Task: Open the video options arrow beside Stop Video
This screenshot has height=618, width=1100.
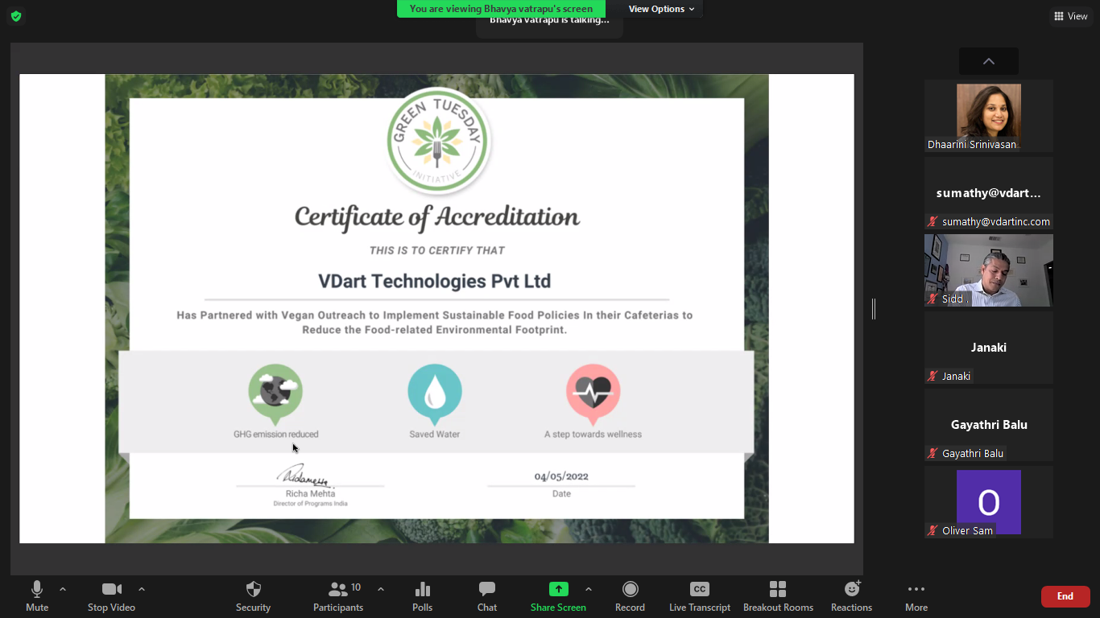Action: 142,589
